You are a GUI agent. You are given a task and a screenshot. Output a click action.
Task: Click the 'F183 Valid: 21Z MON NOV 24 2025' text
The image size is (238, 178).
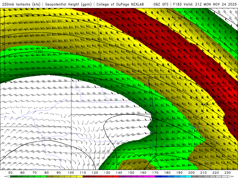pyautogui.click(x=205, y=4)
